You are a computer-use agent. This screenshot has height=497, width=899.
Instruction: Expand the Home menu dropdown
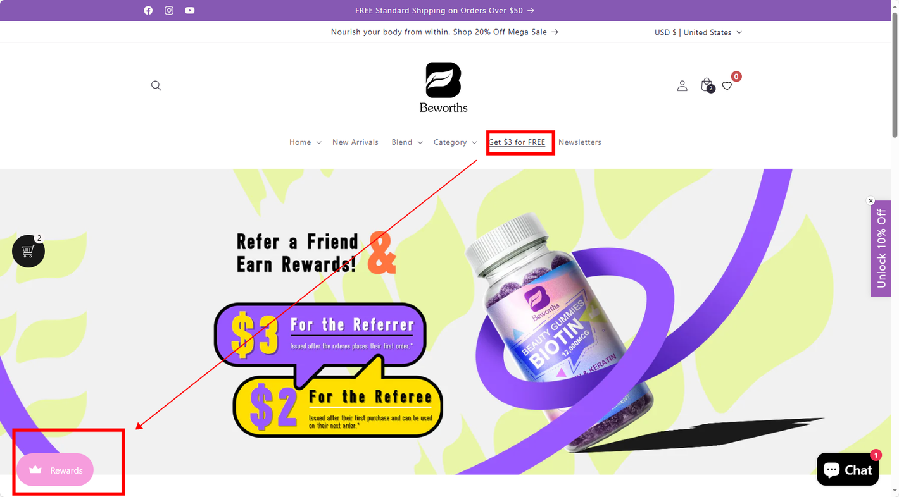[x=305, y=142]
